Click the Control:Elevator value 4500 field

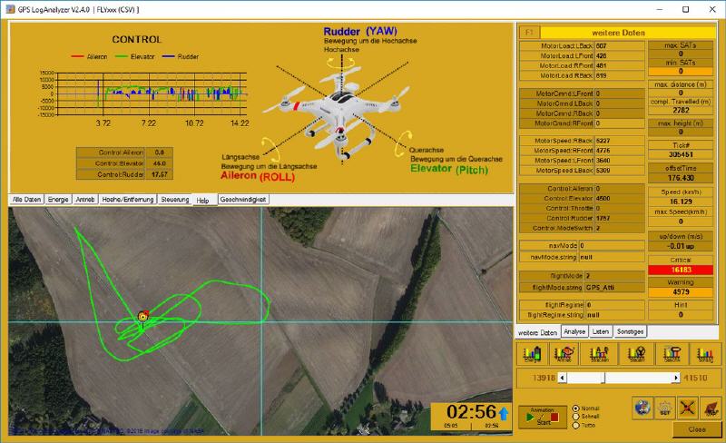[x=619, y=198]
